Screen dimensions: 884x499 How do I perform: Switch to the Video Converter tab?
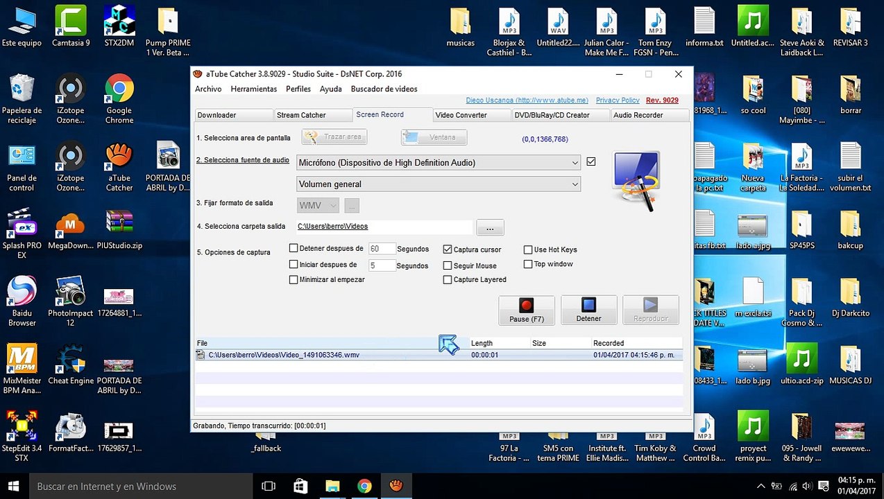point(472,115)
